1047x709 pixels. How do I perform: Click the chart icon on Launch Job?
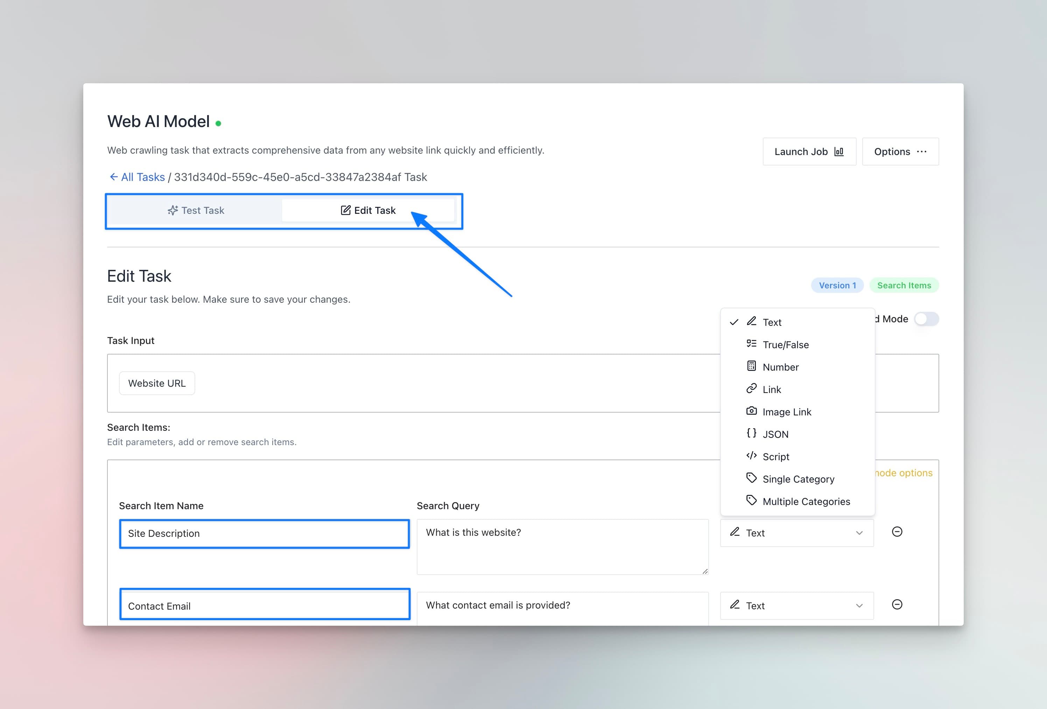(839, 152)
